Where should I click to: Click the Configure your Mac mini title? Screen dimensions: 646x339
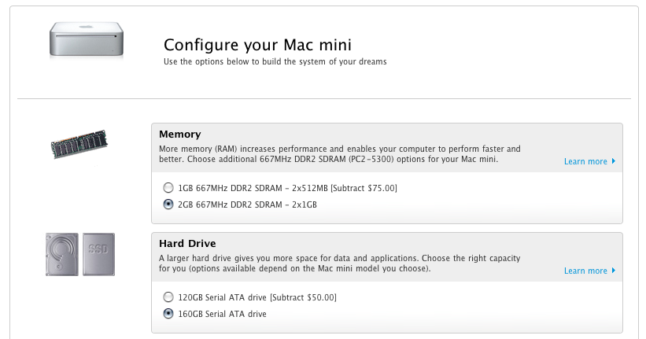[257, 45]
